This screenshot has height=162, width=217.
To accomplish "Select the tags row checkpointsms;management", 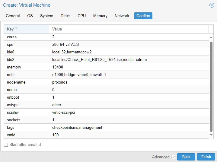I will [77, 128].
